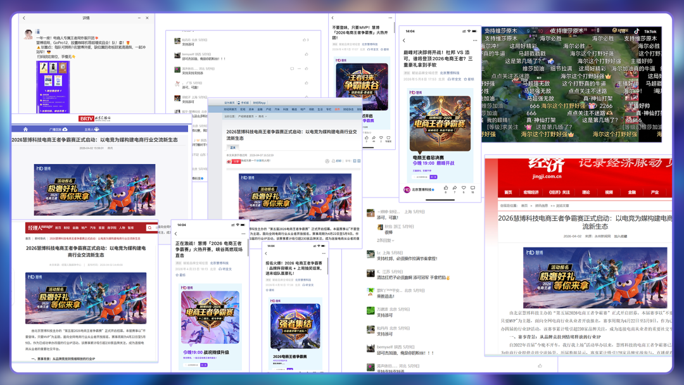Viewport: 684px width, 385px height.
Task: Like the bemyself comment in top comment list
Action: pos(307,54)
